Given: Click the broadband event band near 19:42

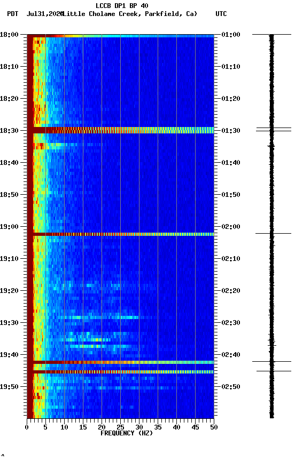Looking at the screenshot, I should [x=120, y=362].
